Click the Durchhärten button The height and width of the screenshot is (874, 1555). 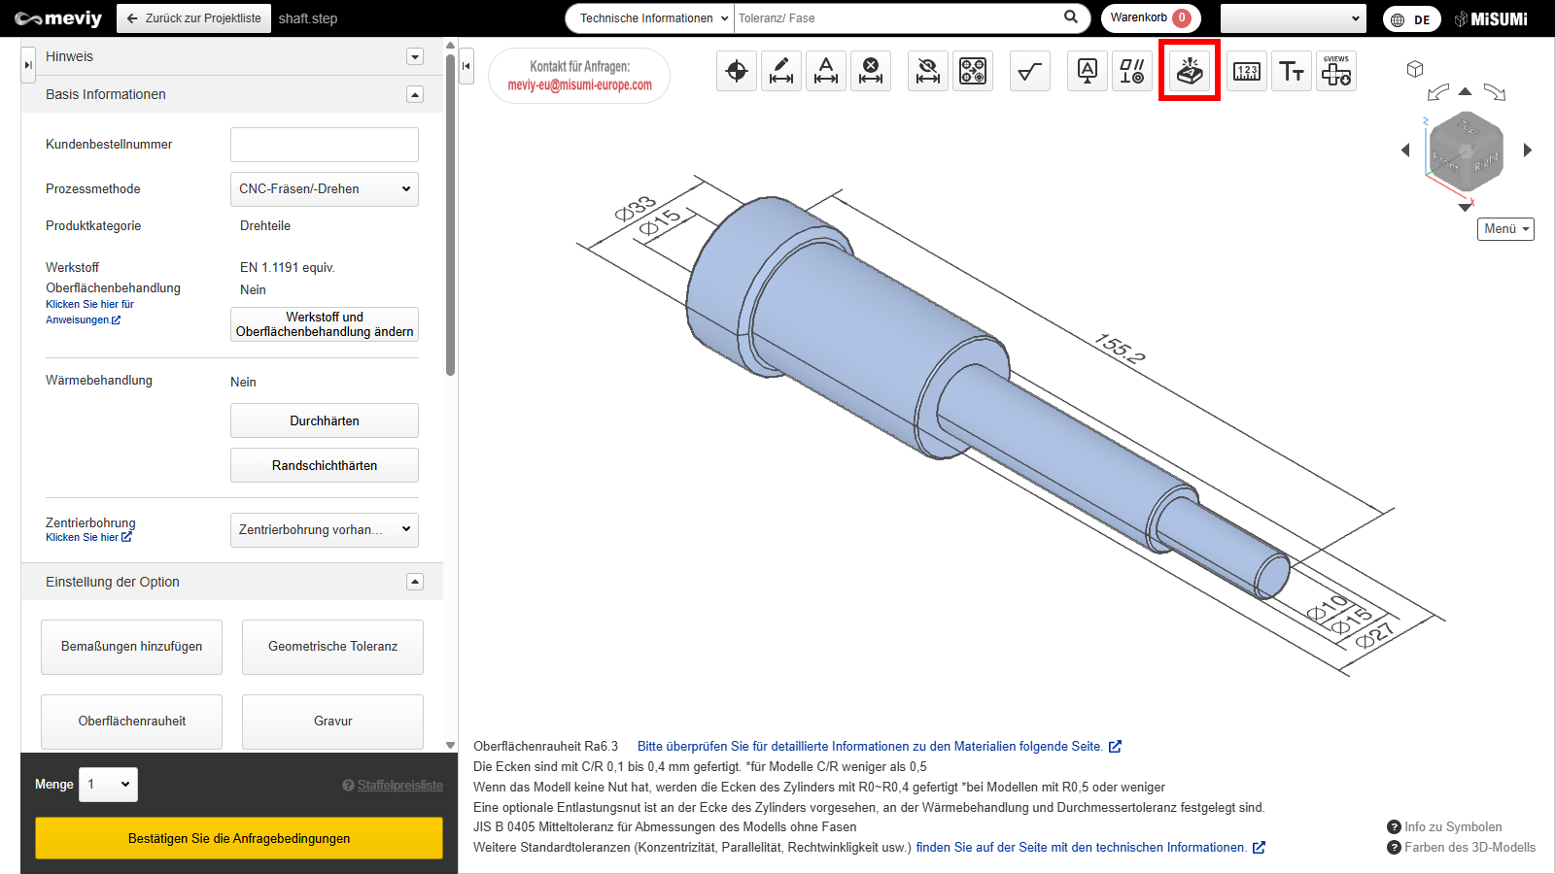pos(324,421)
